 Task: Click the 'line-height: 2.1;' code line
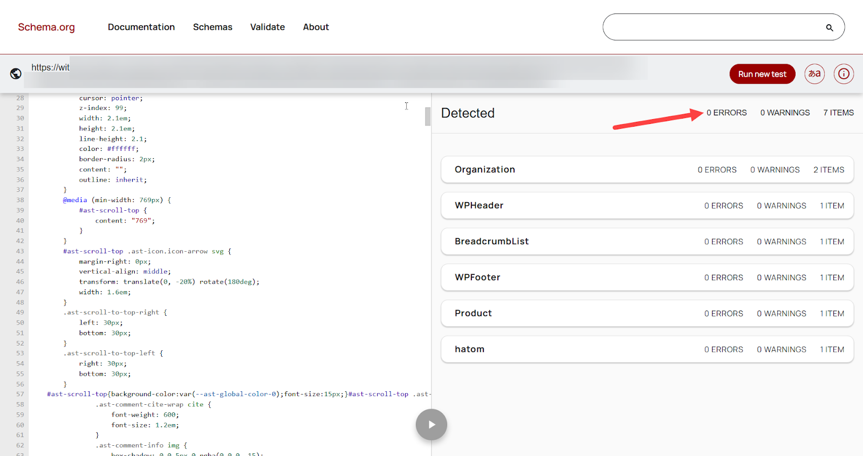pos(113,139)
